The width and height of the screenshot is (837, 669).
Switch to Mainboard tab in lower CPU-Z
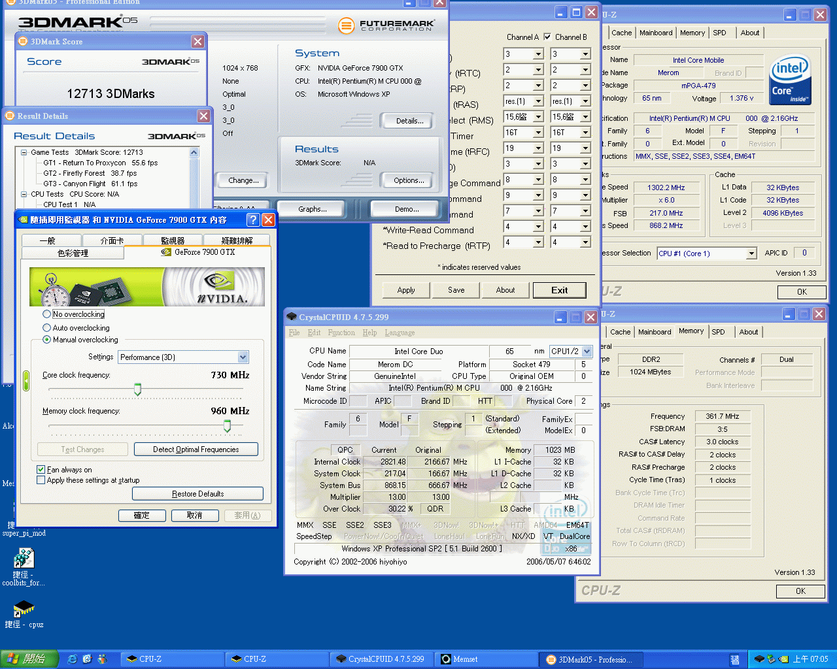click(x=655, y=332)
